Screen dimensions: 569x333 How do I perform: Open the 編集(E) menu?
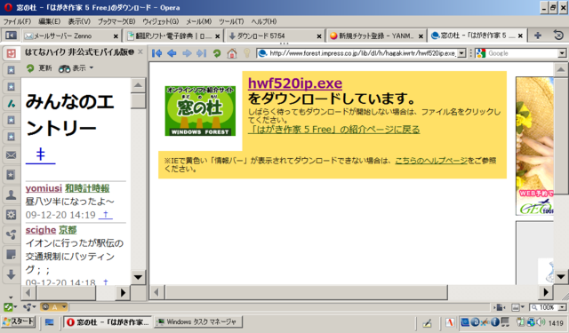[x=50, y=21]
